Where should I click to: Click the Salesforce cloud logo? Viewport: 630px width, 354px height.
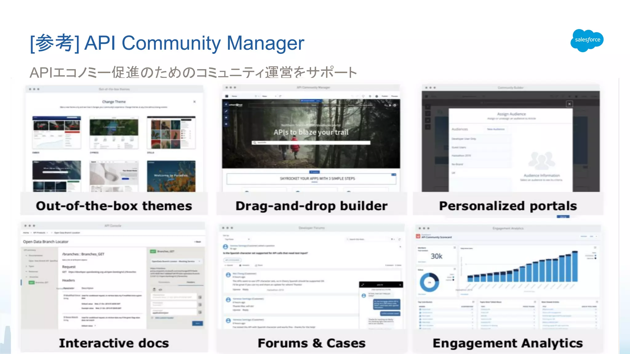587,40
